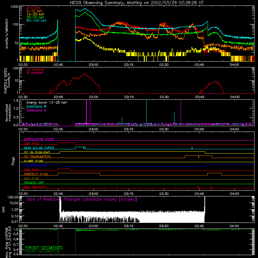
Task: Click the 0.7 tick value on livetime axis
Action: pos(16,244)
